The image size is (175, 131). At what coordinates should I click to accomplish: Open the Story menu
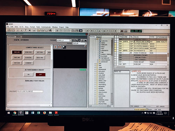[x=27, y=27]
